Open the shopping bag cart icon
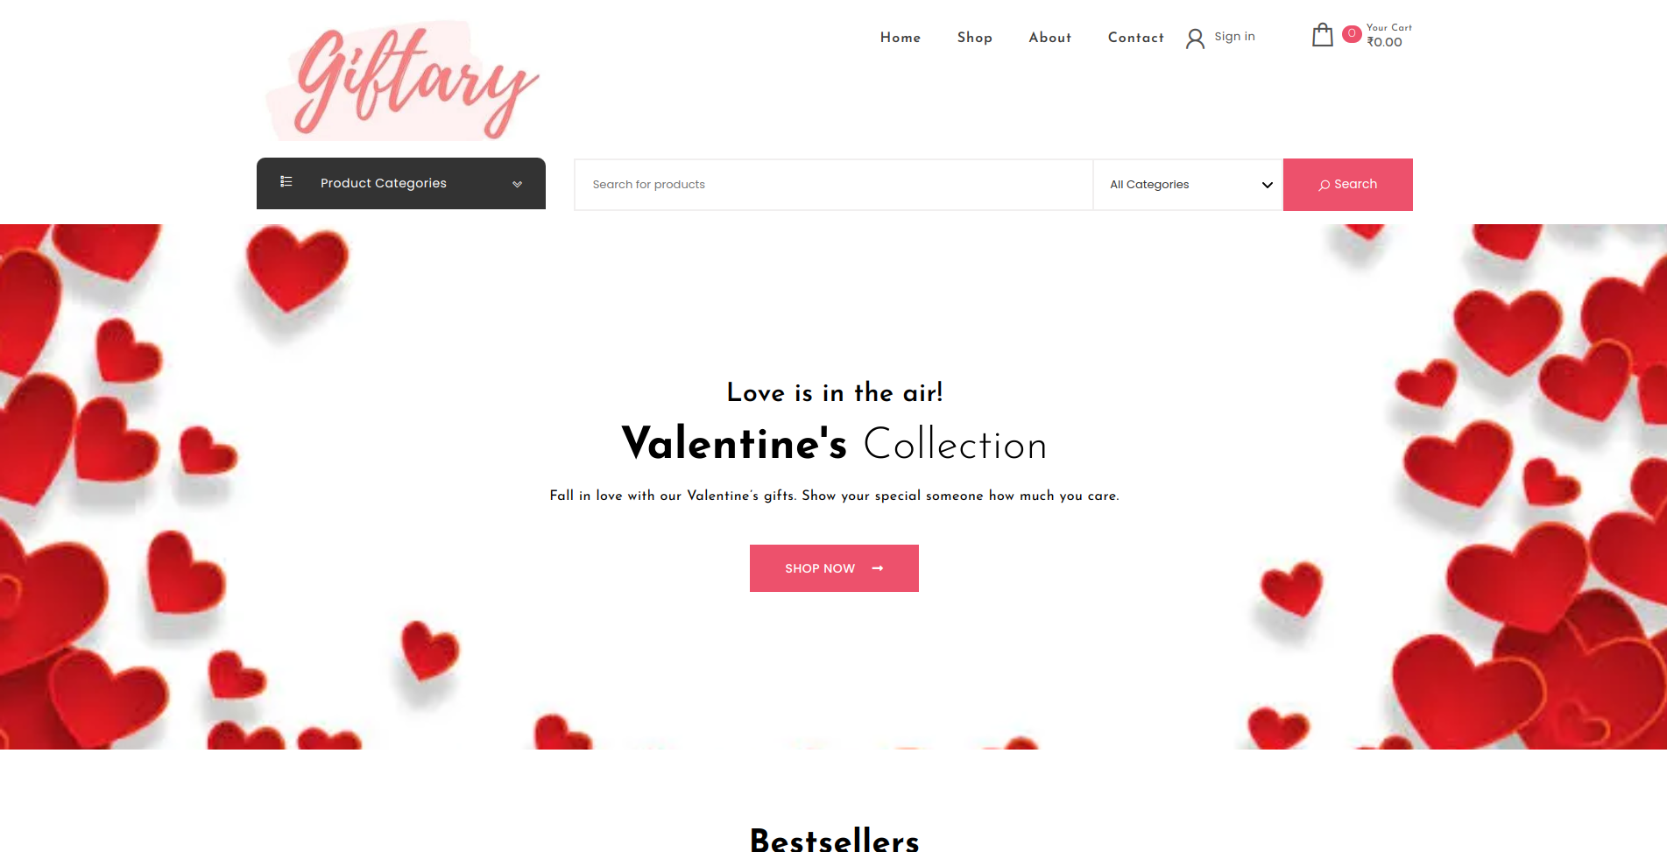The width and height of the screenshot is (1667, 852). 1322,35
